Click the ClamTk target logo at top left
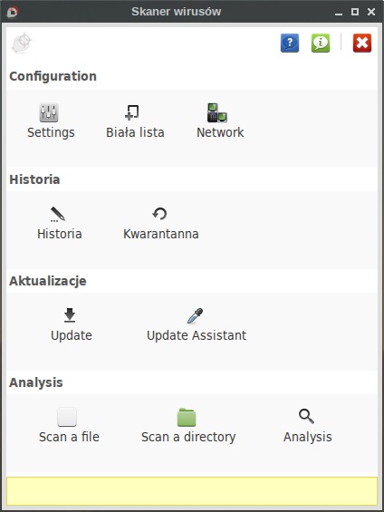Screen dimensions: 384x512 coord(22,43)
